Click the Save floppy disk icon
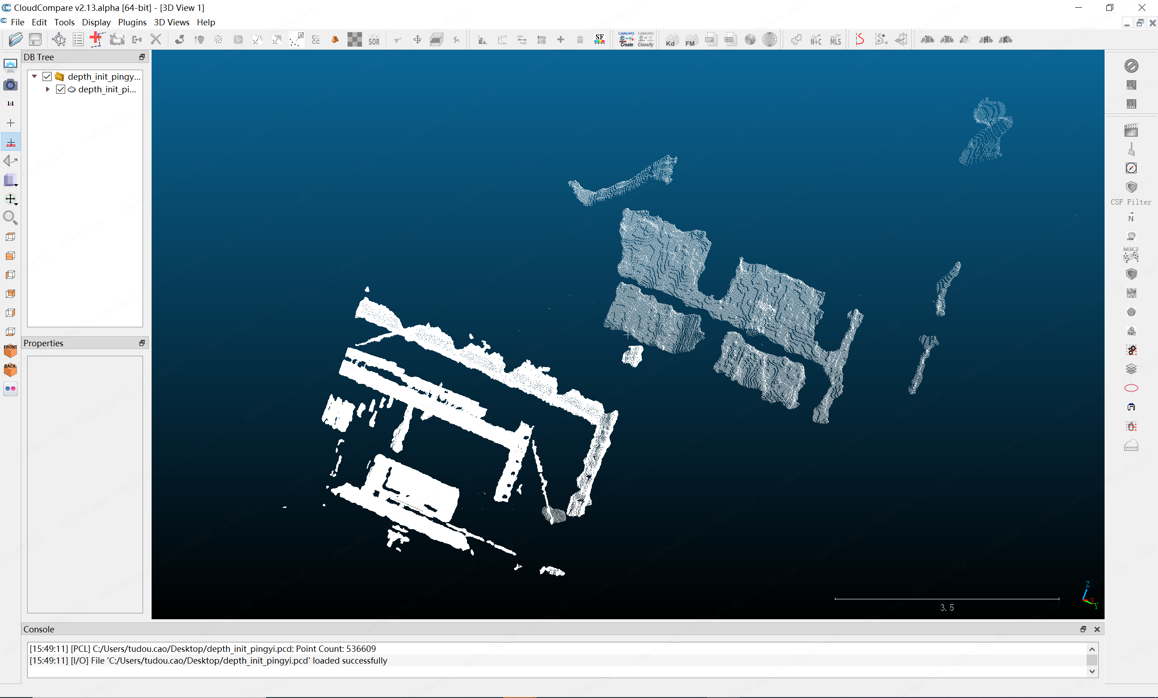1158x698 pixels. tap(35, 39)
